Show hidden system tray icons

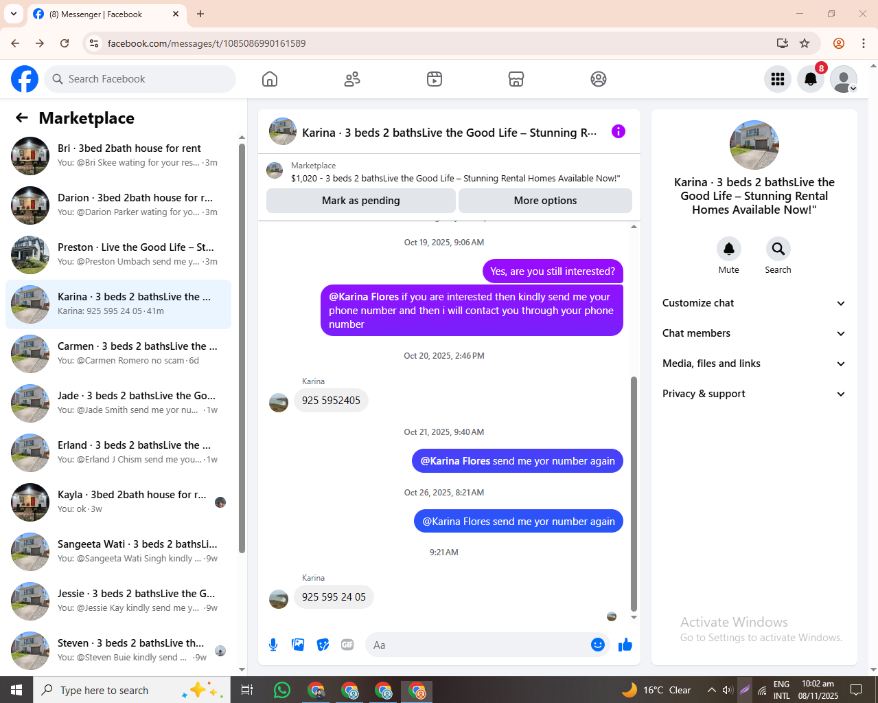point(711,690)
